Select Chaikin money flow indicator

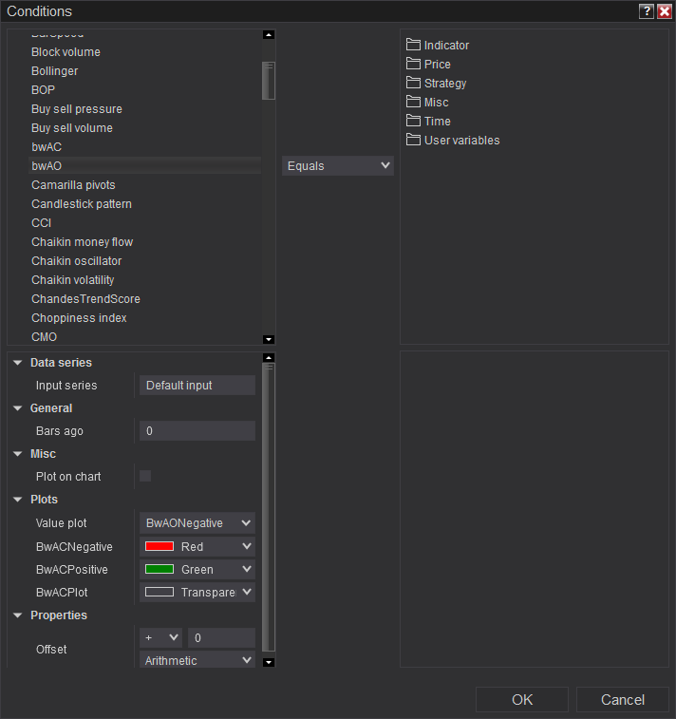[83, 242]
